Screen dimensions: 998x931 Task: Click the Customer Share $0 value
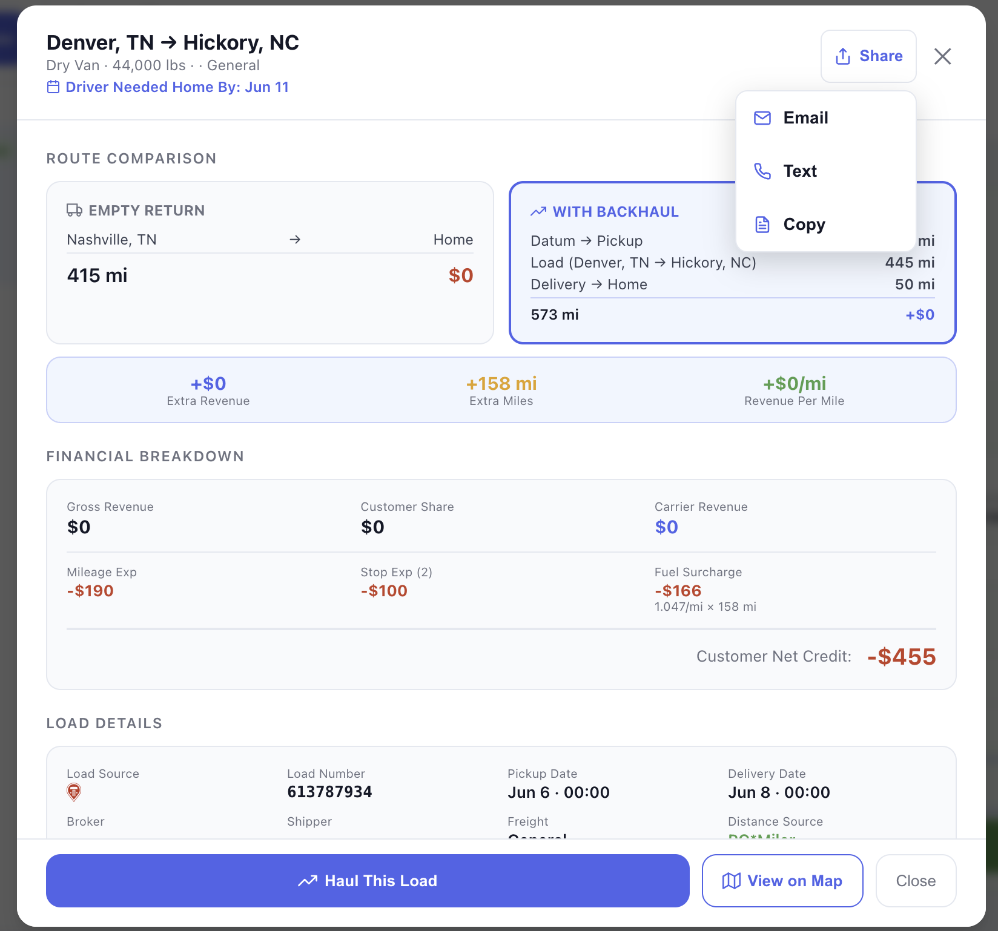pos(372,527)
